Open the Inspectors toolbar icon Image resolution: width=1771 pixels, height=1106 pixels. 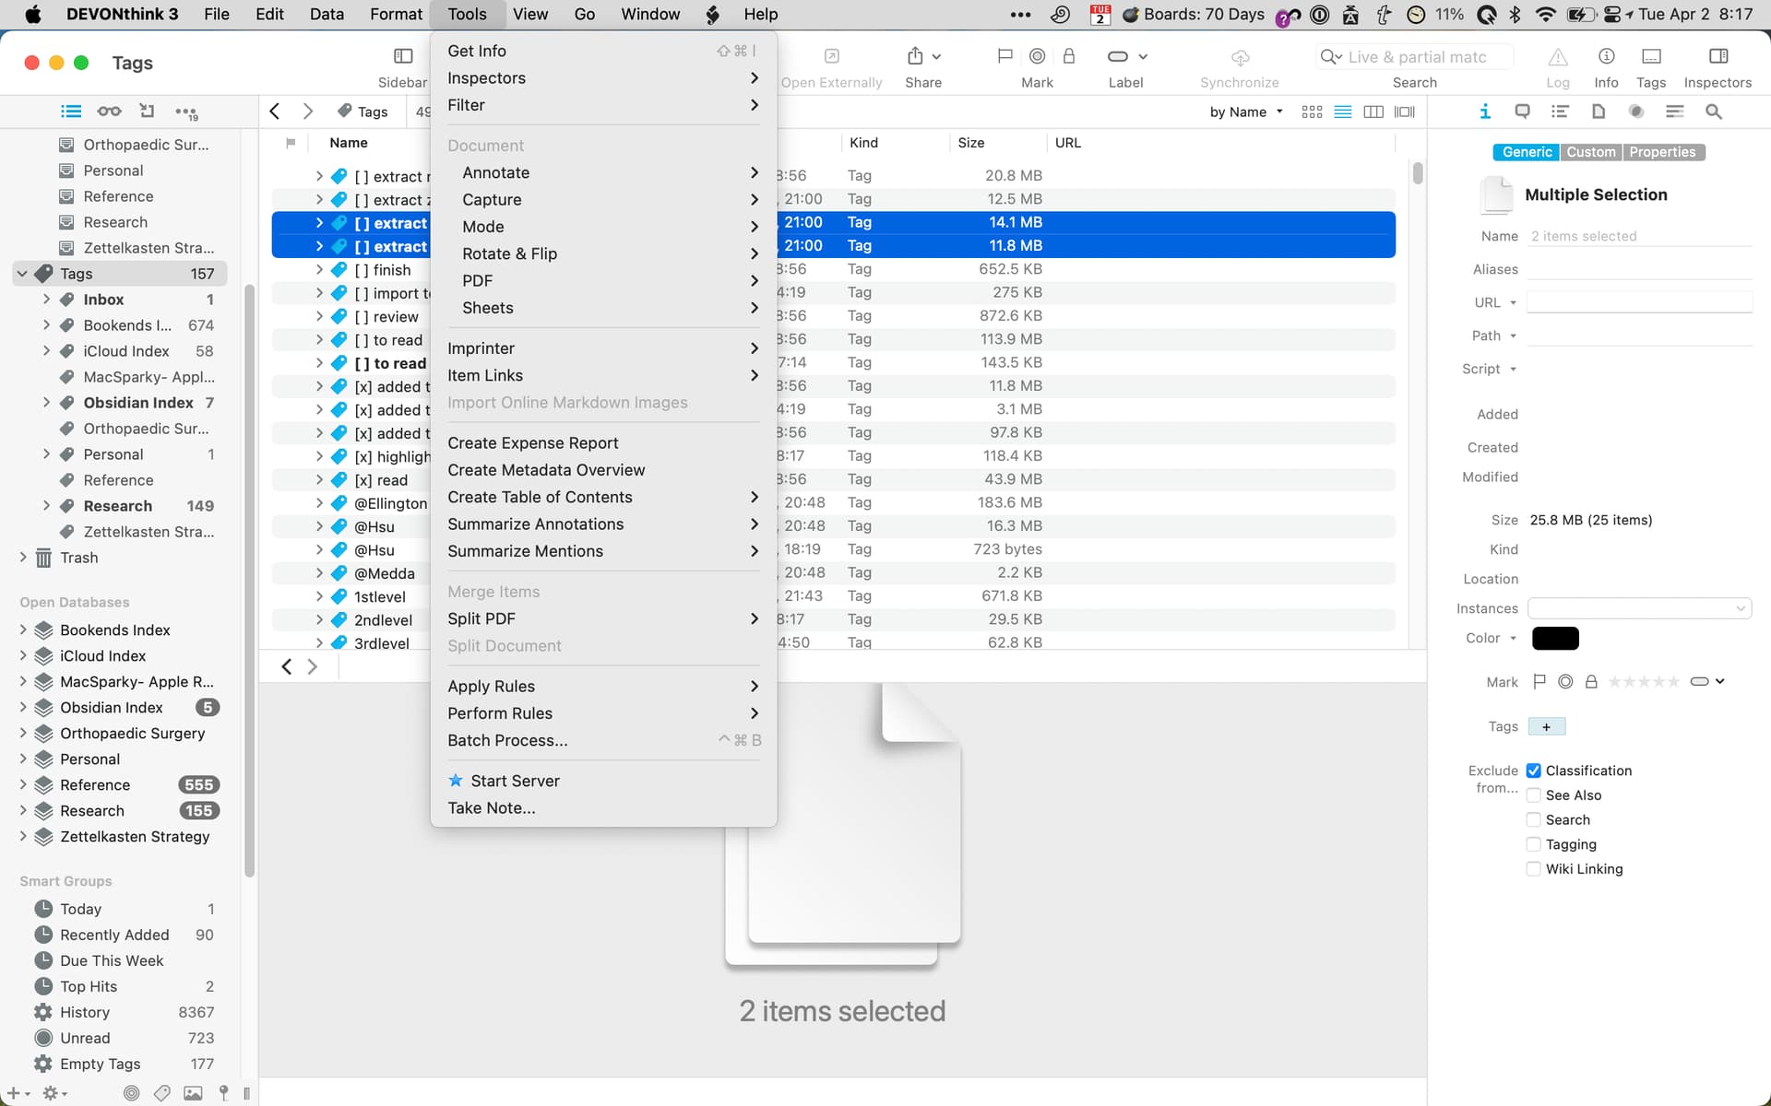1717,57
